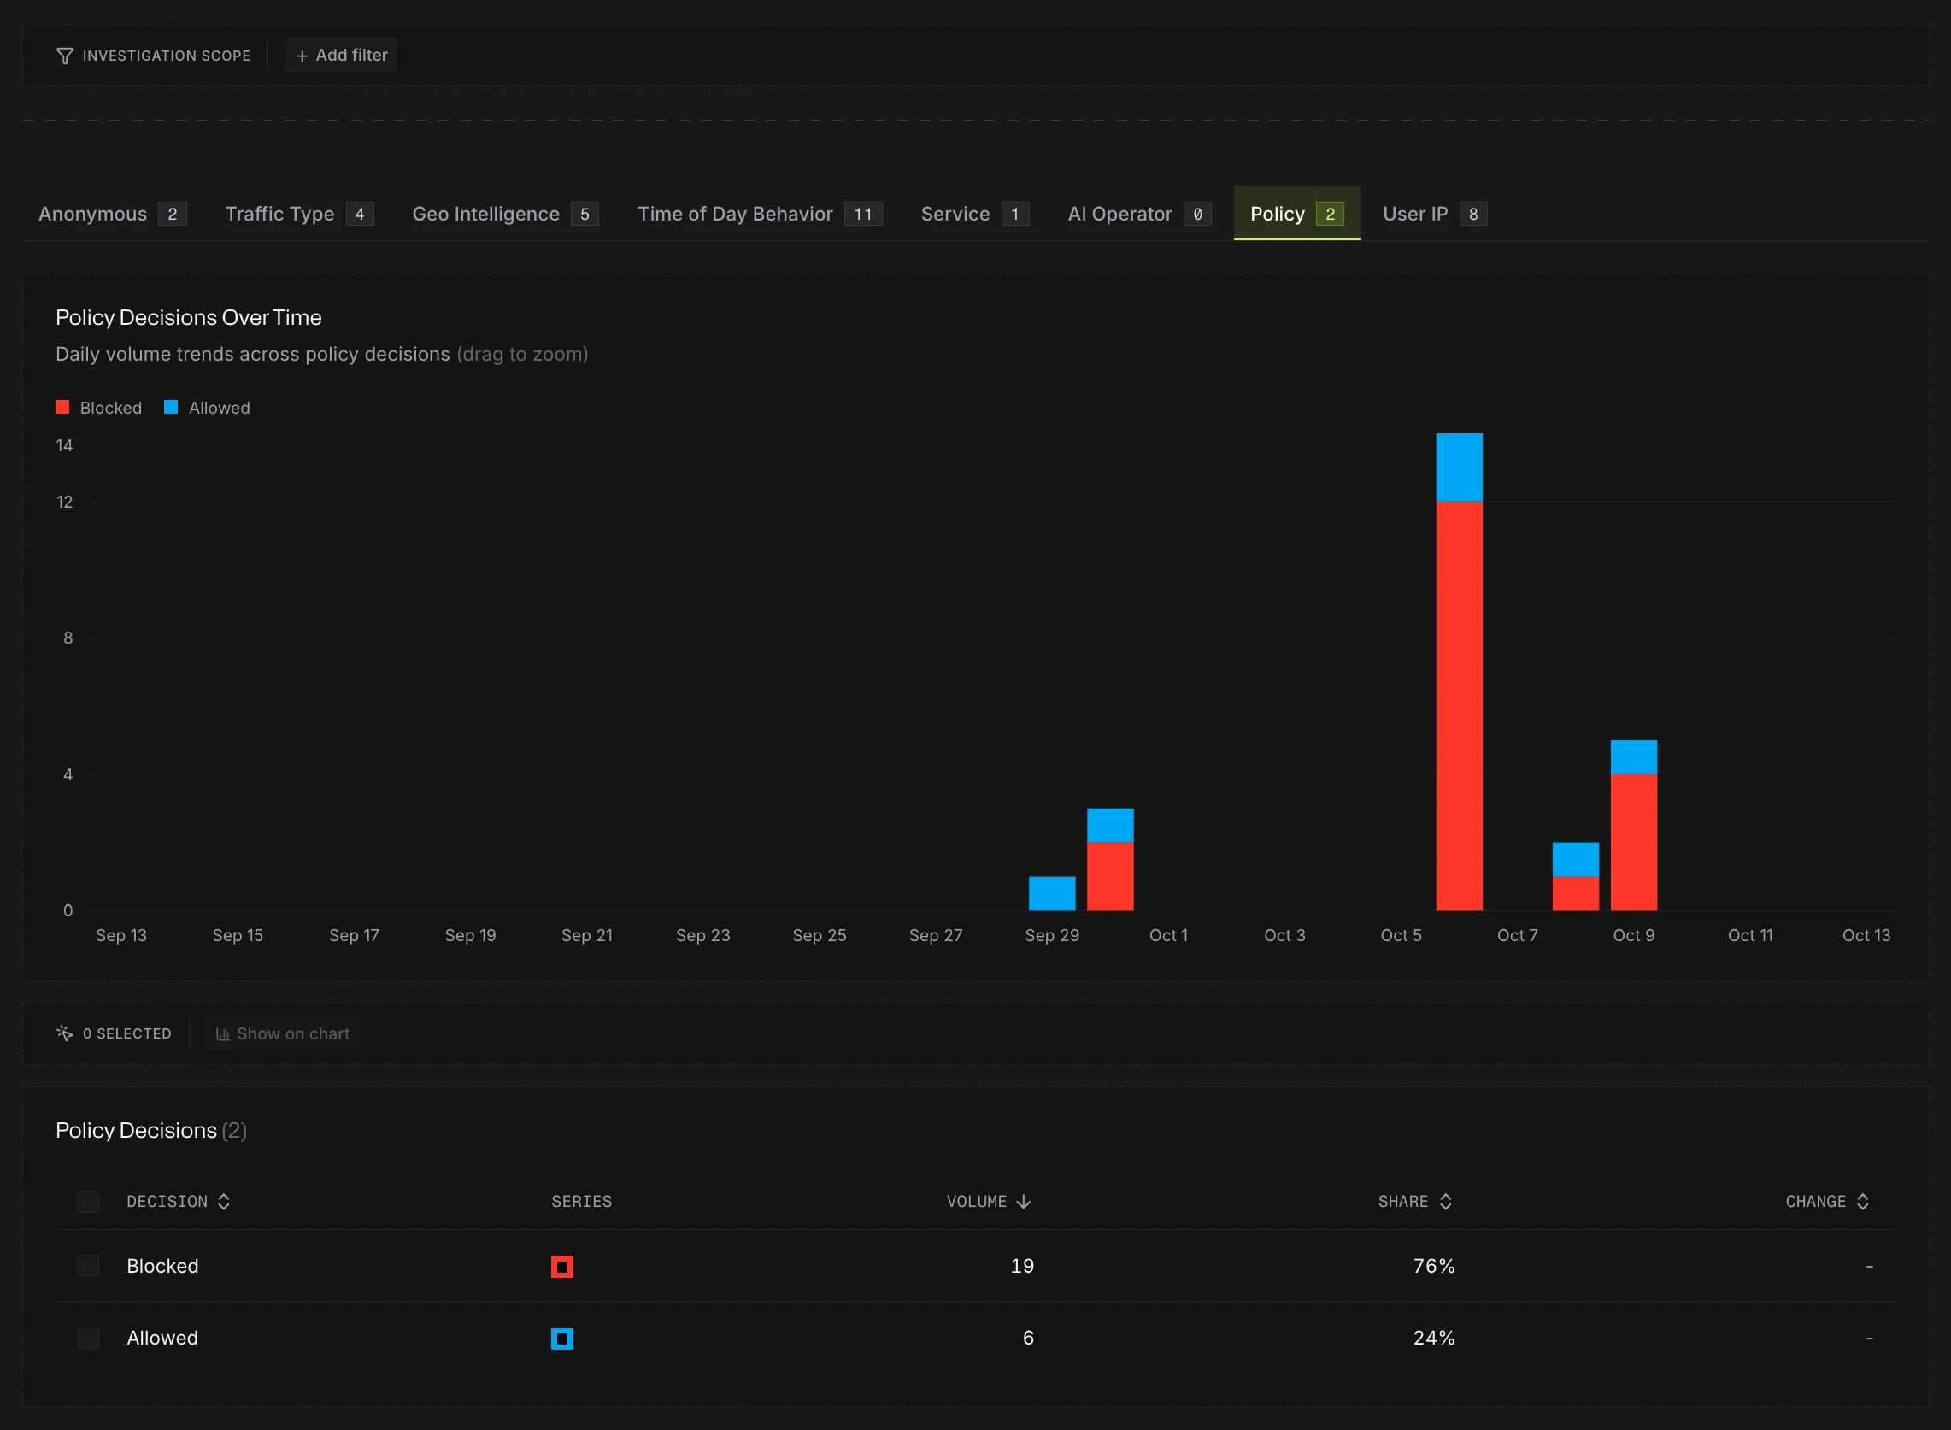Switch to the Service tab
The height and width of the screenshot is (1430, 1951).
pos(975,214)
